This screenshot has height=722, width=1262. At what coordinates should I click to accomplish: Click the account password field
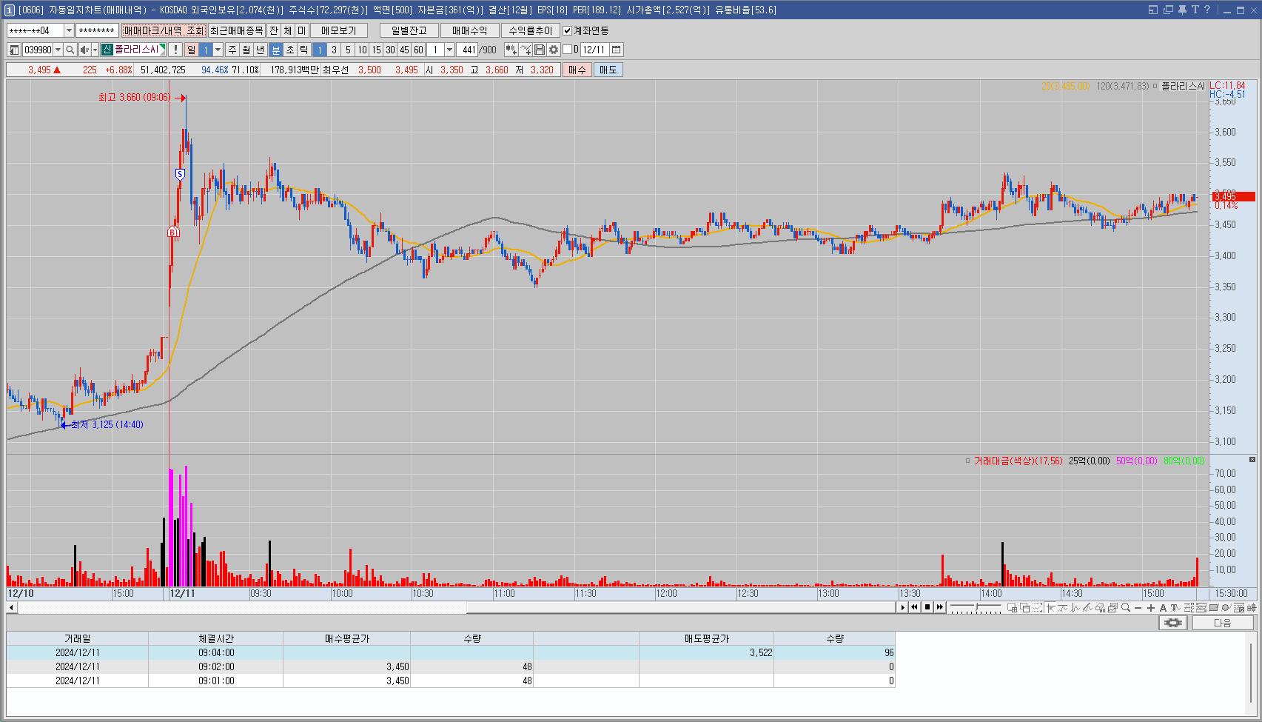pos(97,30)
